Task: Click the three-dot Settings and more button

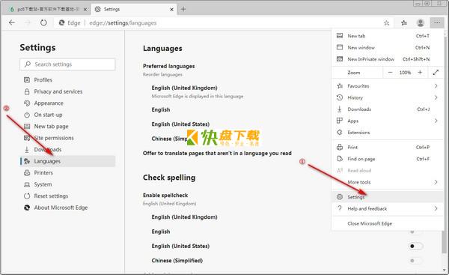Action: [x=437, y=22]
